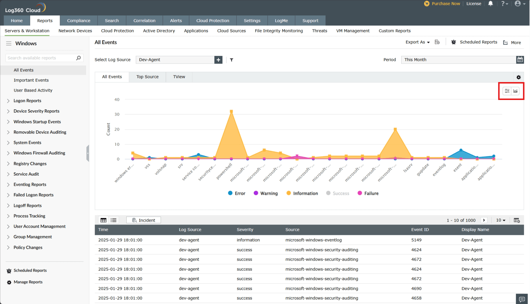This screenshot has width=530, height=304.
Task: Open the chart filter sliders icon
Action: click(x=507, y=91)
